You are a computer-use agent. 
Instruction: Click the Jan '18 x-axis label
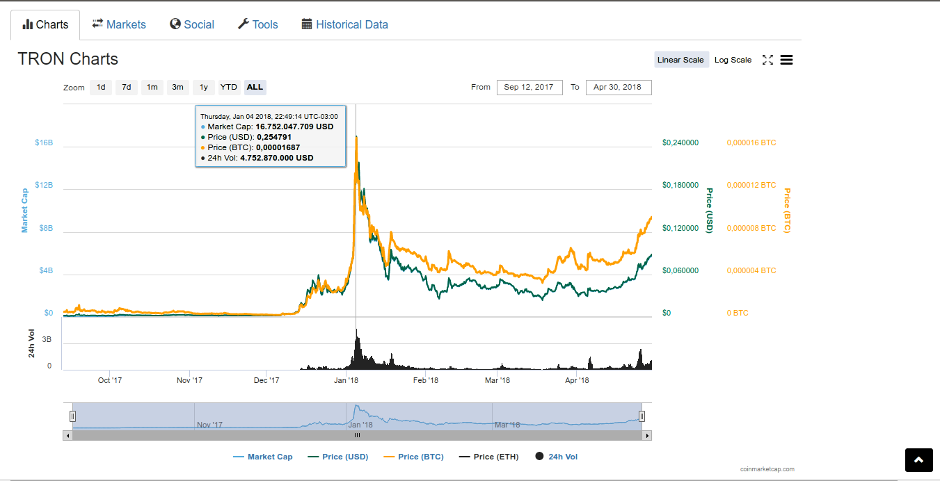click(346, 380)
